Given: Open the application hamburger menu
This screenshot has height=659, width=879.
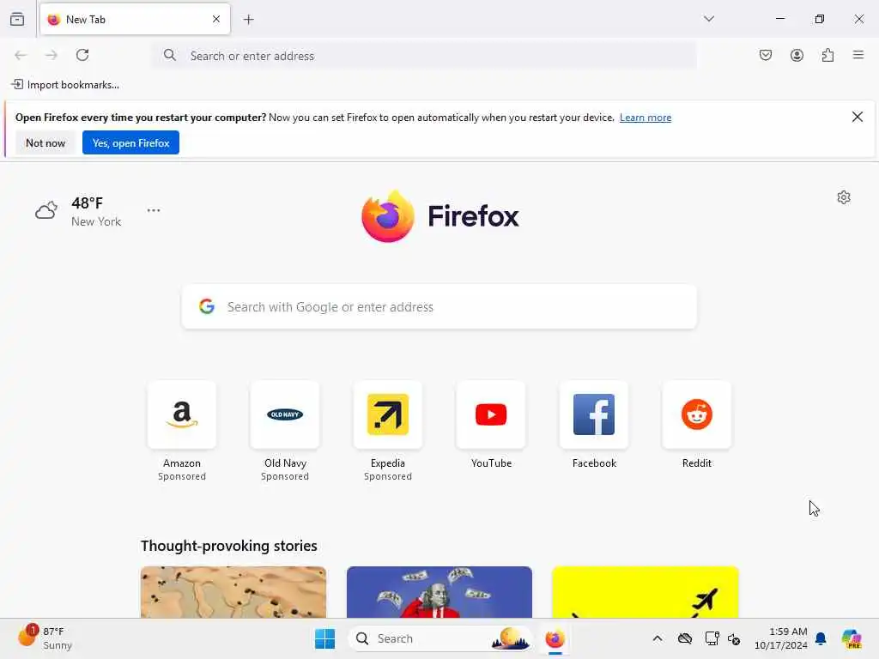Looking at the screenshot, I should point(858,55).
